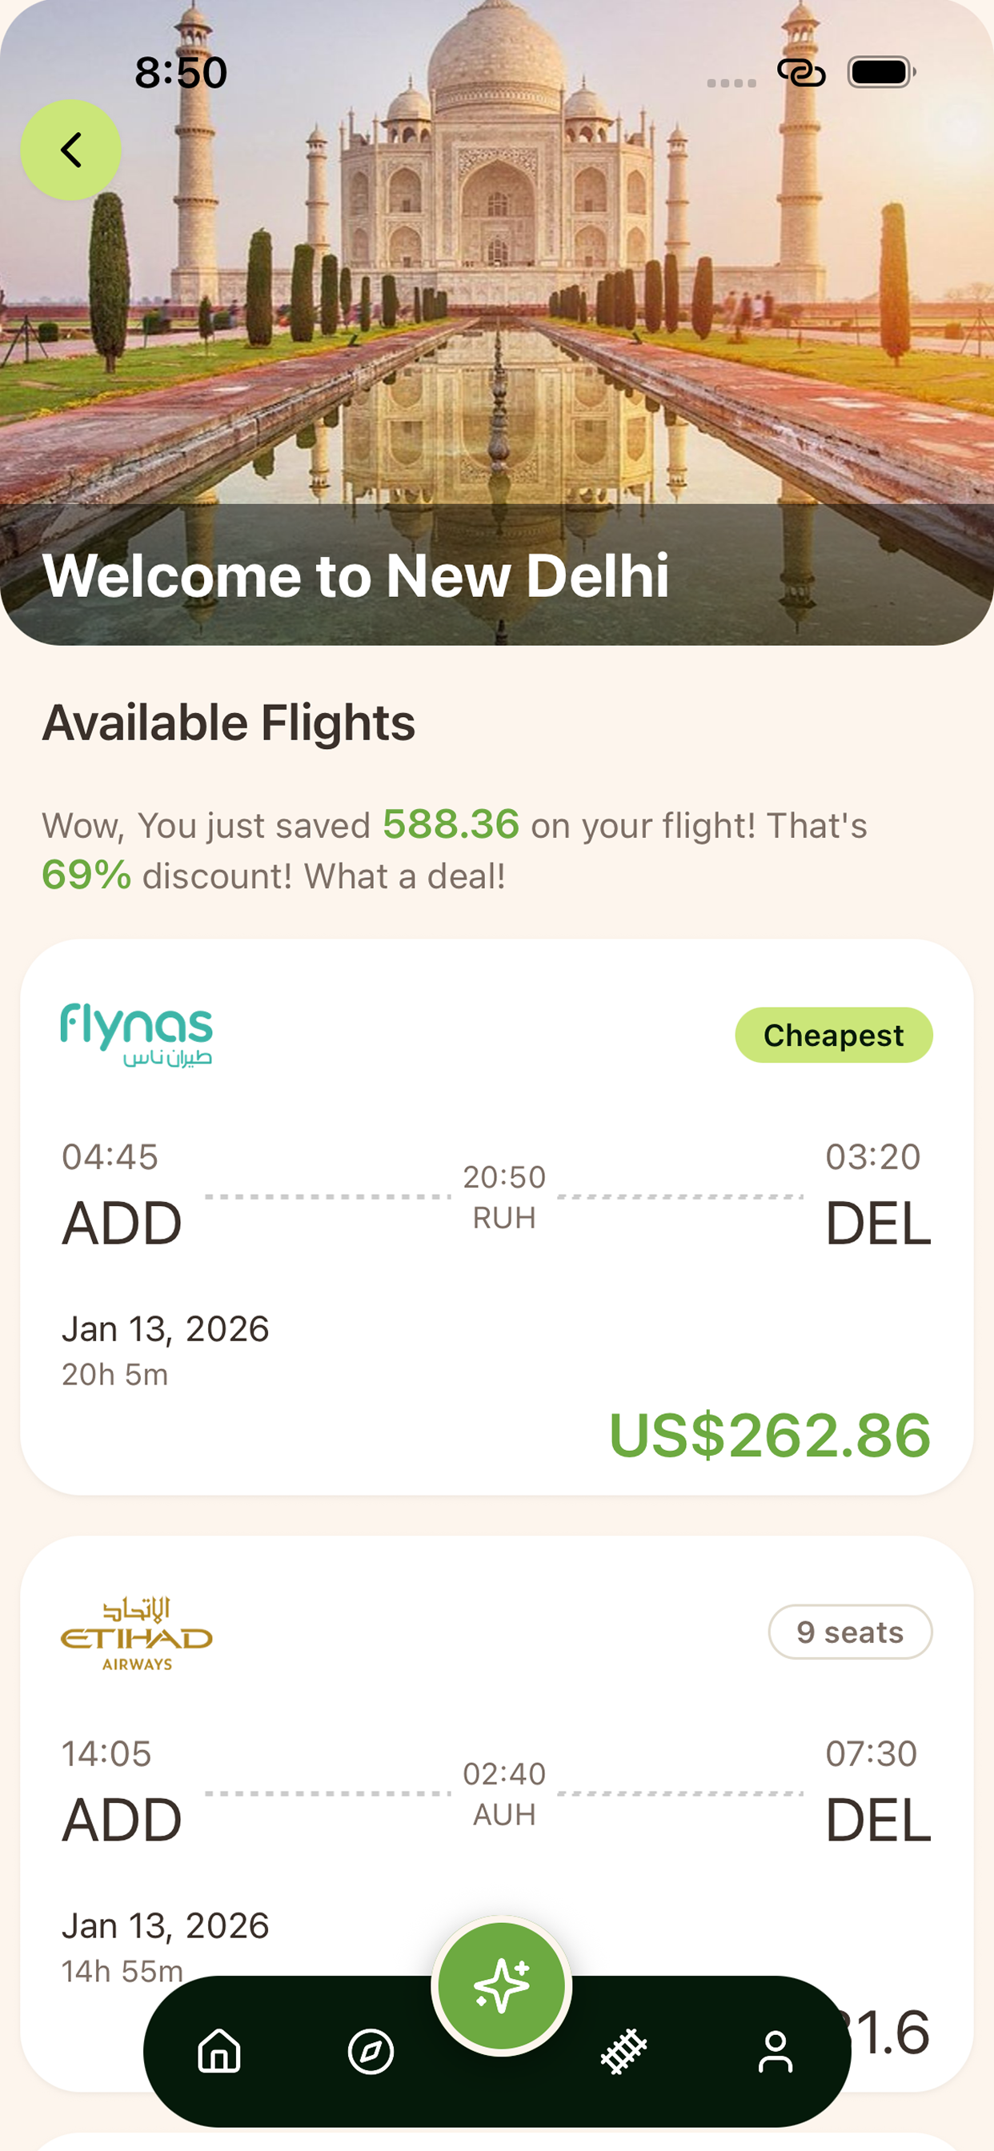
Task: Tap the RUH layover stop
Action: coord(503,1217)
